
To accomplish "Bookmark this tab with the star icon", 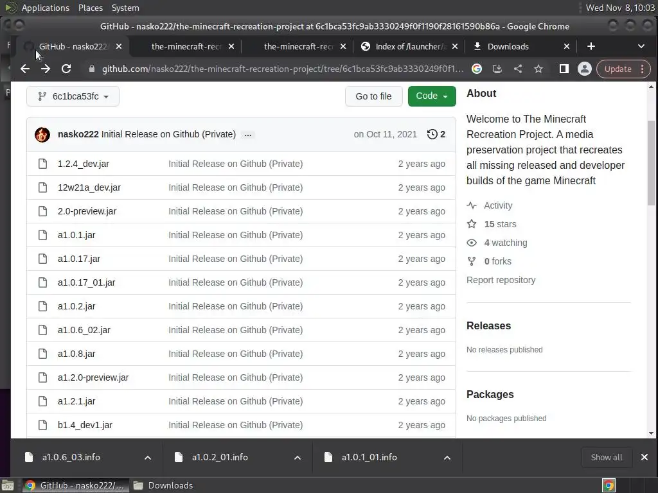I will (x=538, y=69).
